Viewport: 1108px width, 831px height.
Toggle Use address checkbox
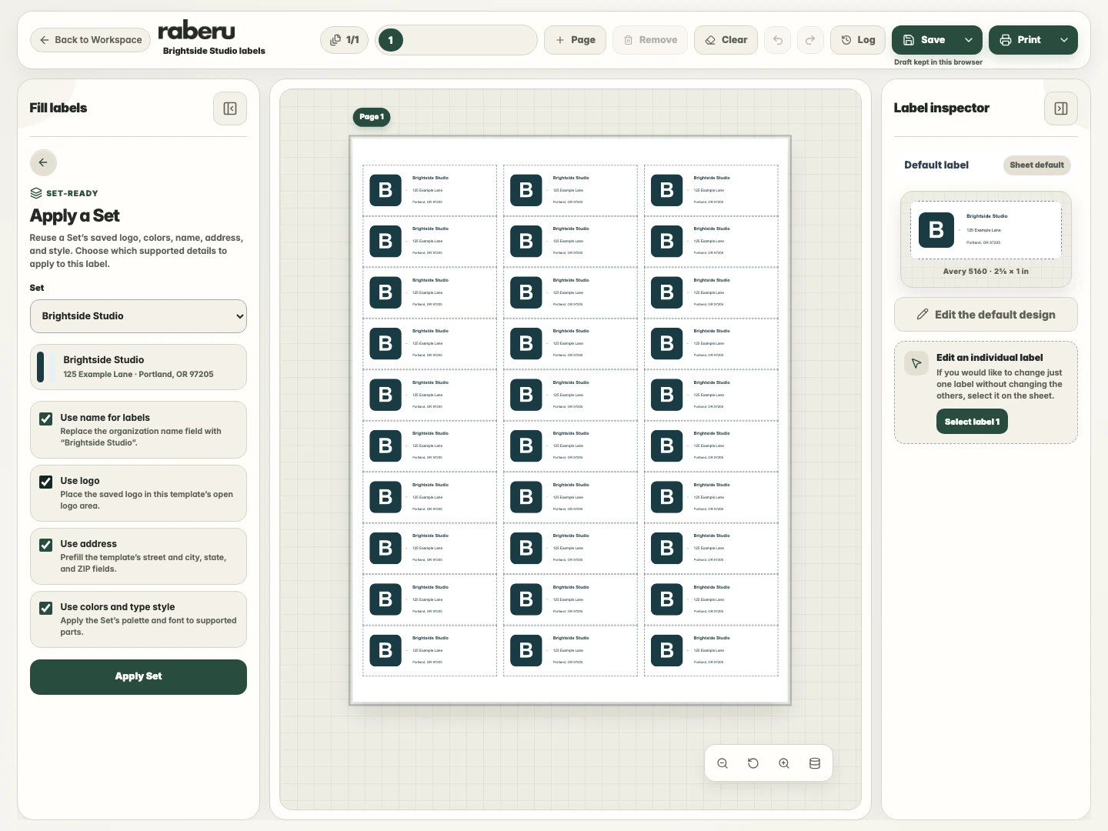point(46,546)
